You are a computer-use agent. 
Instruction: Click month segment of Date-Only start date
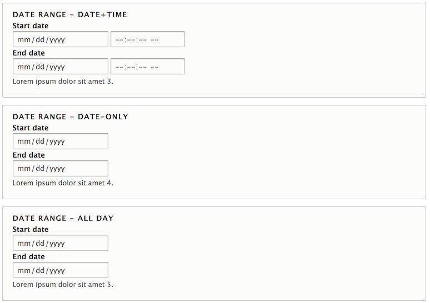tap(23, 142)
